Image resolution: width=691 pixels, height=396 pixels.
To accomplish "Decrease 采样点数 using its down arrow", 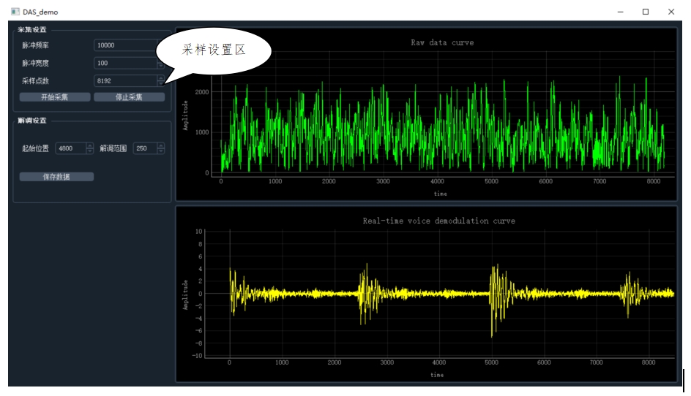I will 161,84.
